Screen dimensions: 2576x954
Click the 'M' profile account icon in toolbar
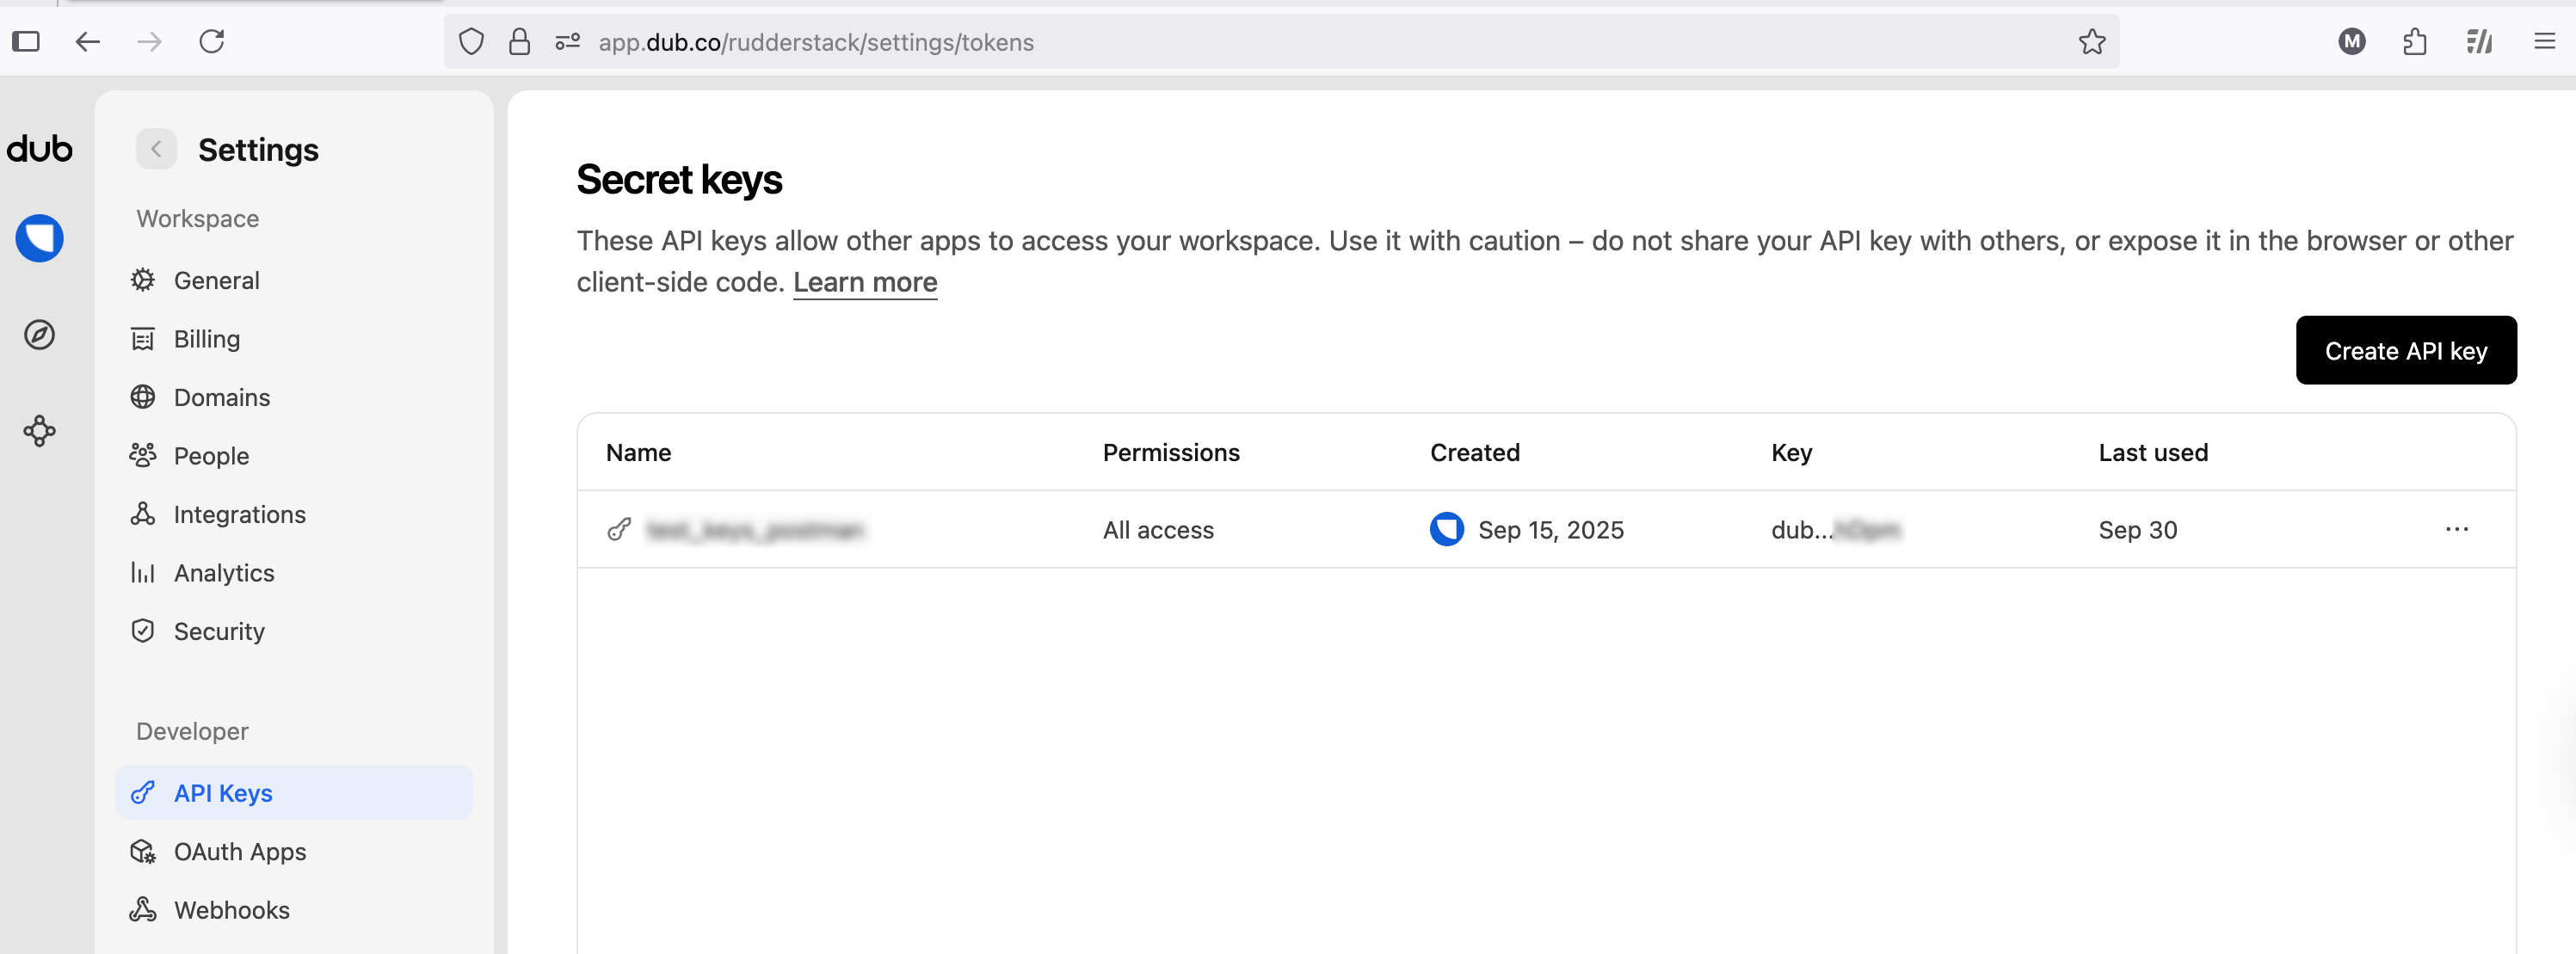click(2352, 41)
